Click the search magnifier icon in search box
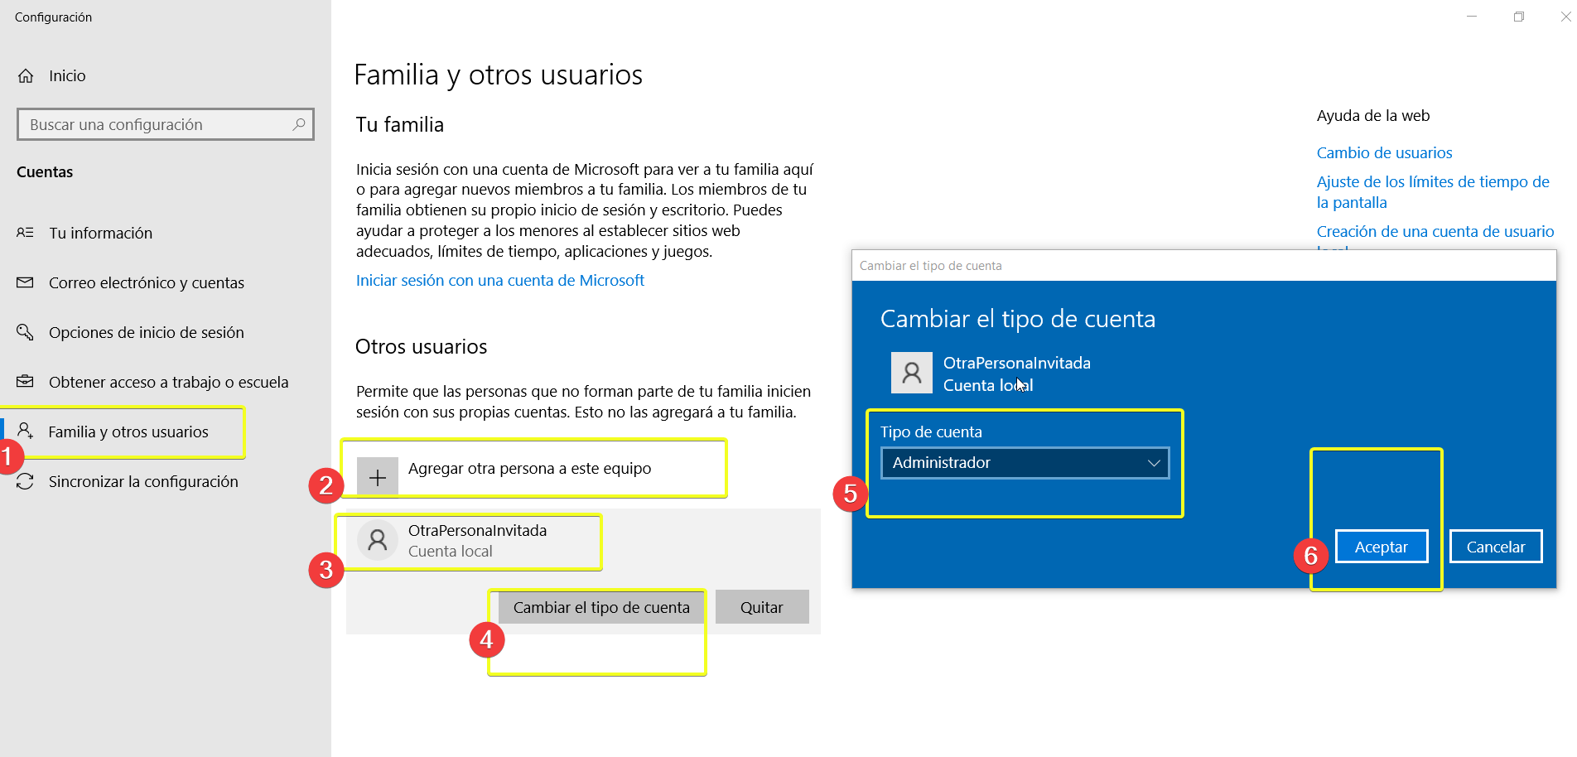The image size is (1577, 757). tap(299, 124)
